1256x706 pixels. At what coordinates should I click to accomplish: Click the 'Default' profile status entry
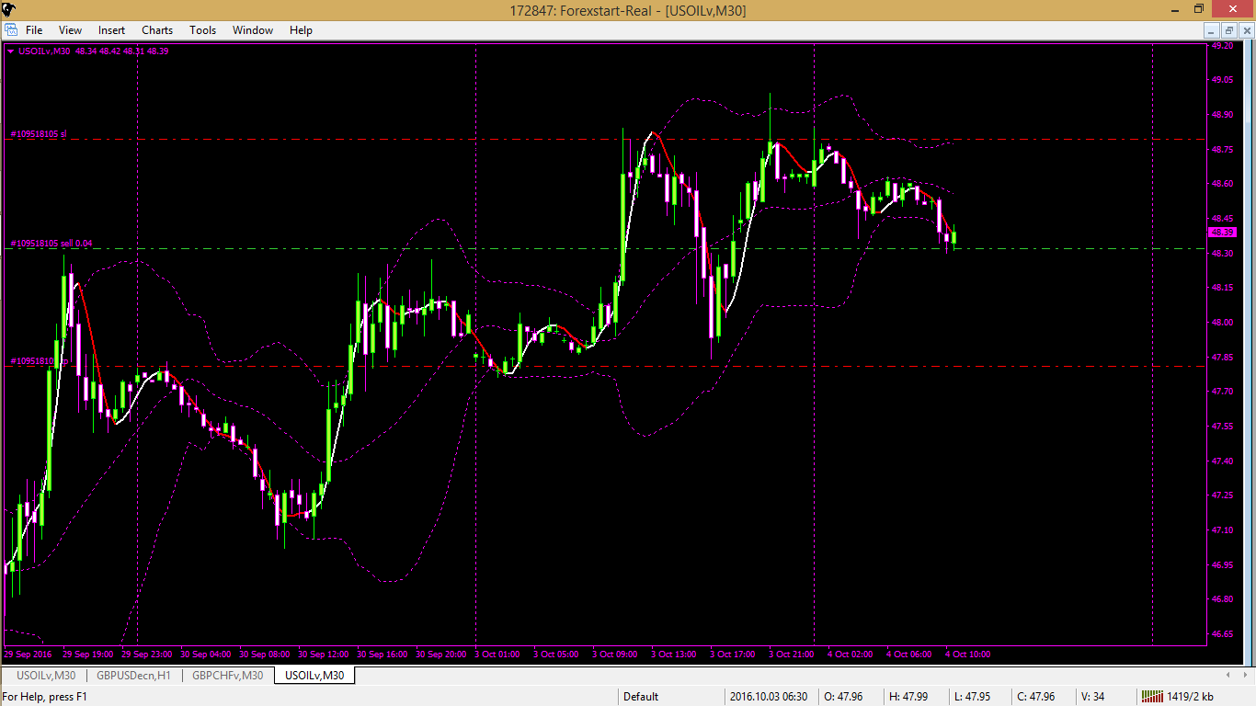[641, 697]
